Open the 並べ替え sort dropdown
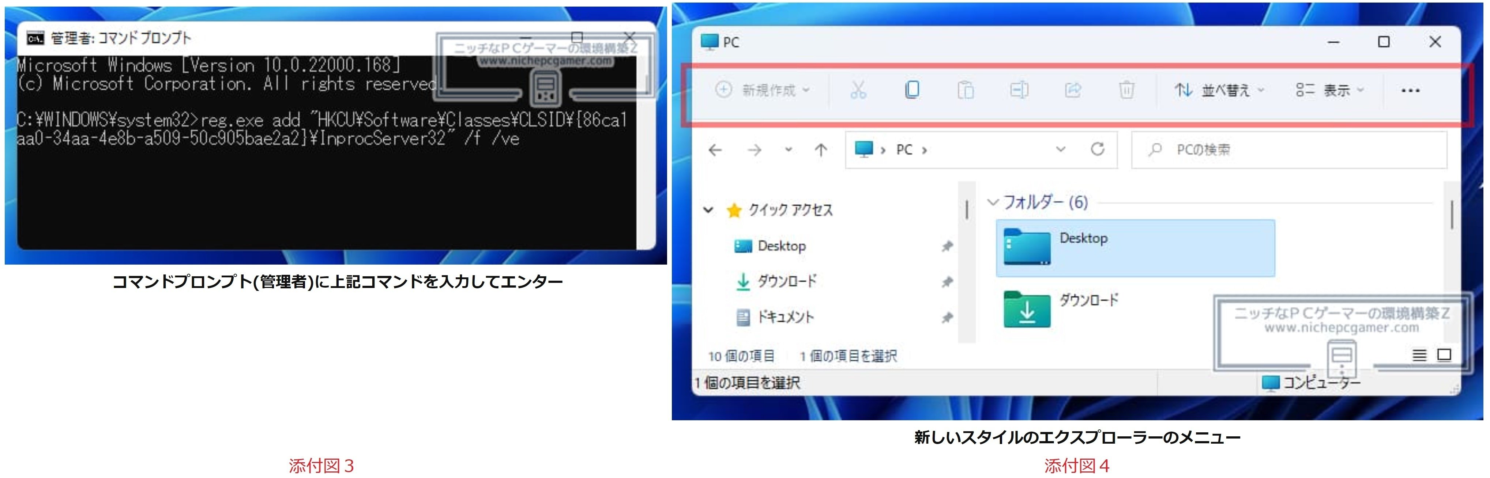This screenshot has height=478, width=1490. (1219, 90)
